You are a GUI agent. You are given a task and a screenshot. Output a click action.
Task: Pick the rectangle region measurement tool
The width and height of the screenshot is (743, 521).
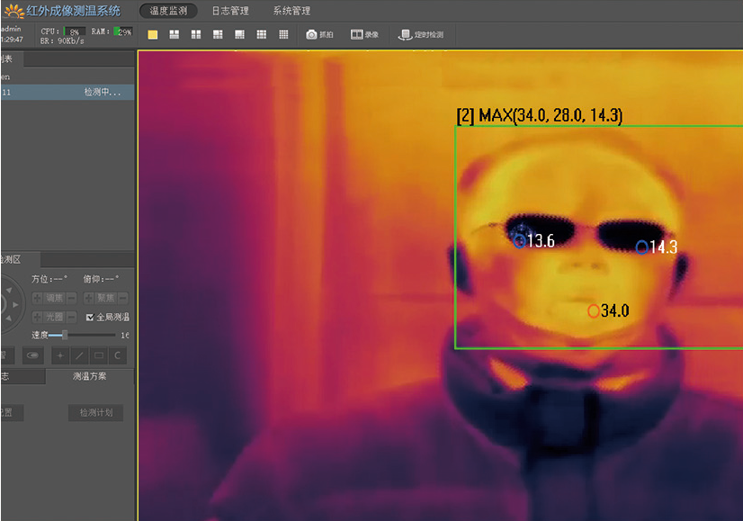pos(98,356)
